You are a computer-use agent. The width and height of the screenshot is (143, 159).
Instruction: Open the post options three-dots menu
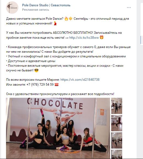click(129, 8)
